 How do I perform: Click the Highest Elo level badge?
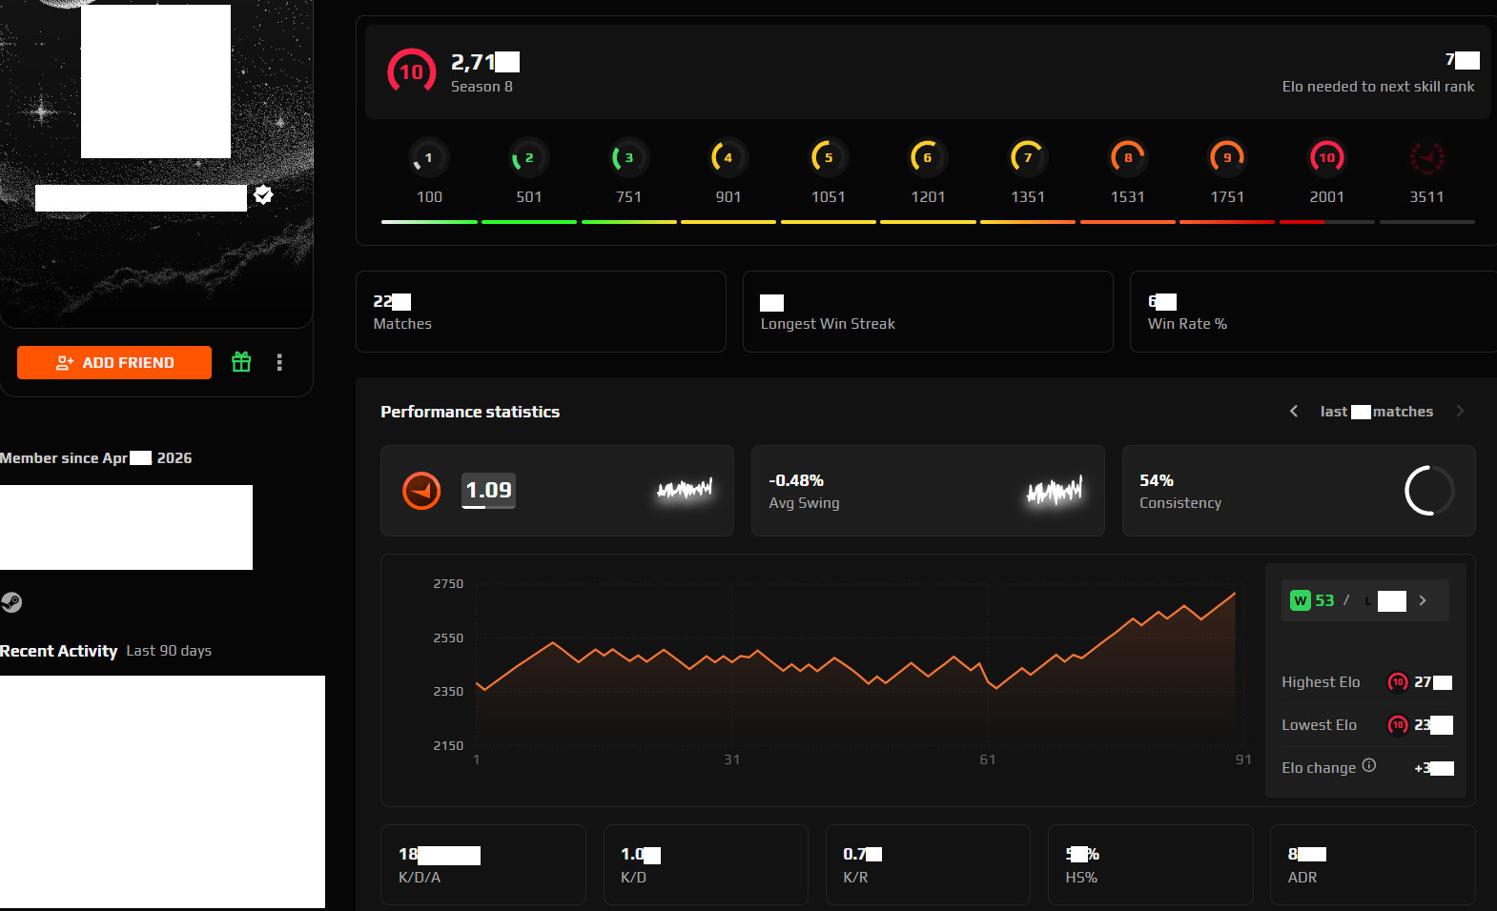pyautogui.click(x=1398, y=682)
